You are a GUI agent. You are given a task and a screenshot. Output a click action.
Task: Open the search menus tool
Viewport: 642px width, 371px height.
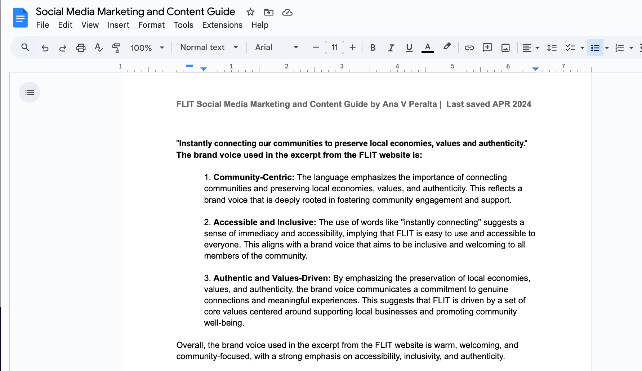click(25, 48)
